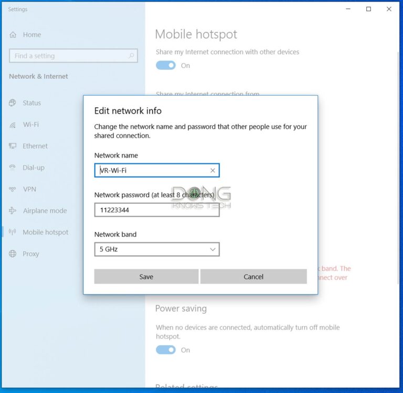Open the Network band dropdown

[x=156, y=249]
